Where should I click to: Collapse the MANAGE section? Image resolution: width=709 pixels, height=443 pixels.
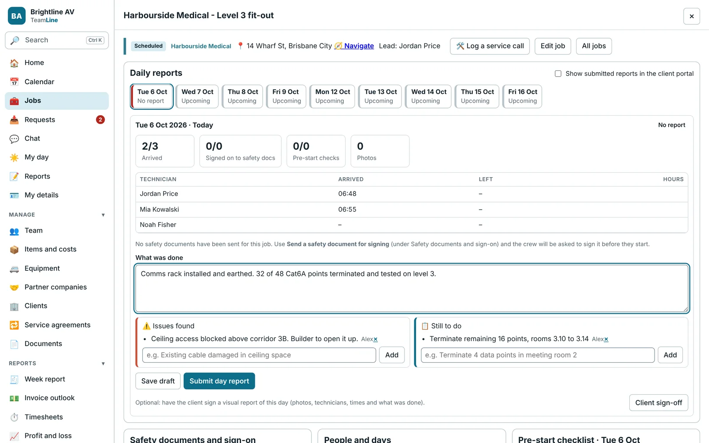(x=103, y=215)
